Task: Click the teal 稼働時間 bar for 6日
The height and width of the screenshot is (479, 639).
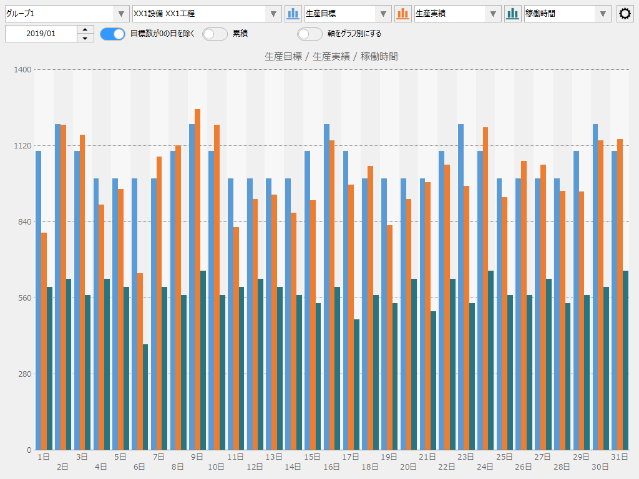Action: pos(145,397)
